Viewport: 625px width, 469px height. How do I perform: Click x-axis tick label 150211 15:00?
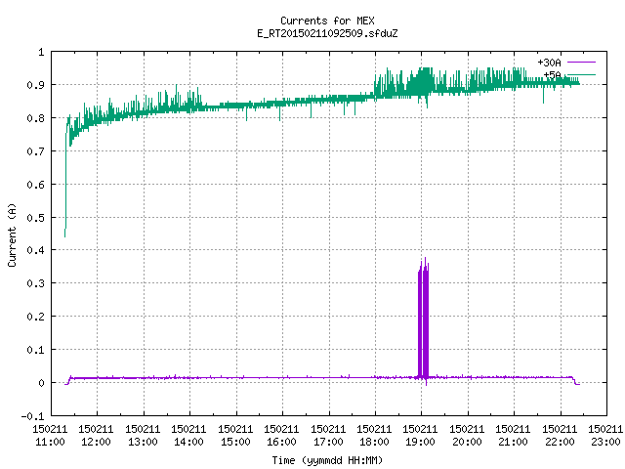(x=236, y=436)
